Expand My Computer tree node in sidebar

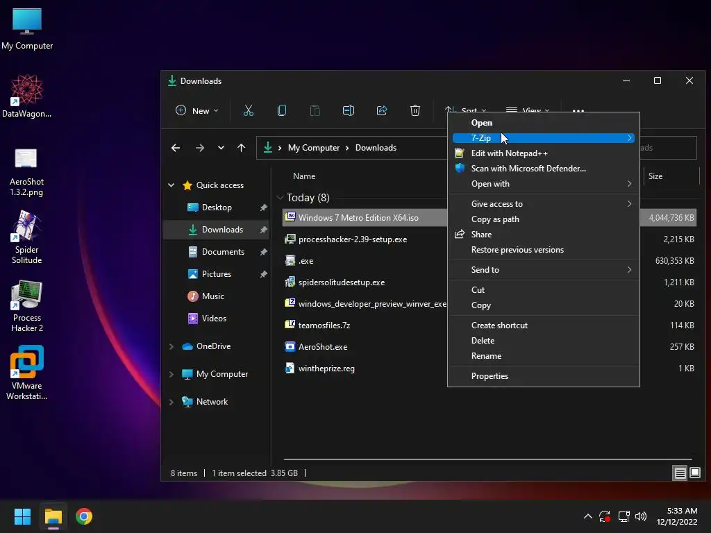[x=172, y=374]
